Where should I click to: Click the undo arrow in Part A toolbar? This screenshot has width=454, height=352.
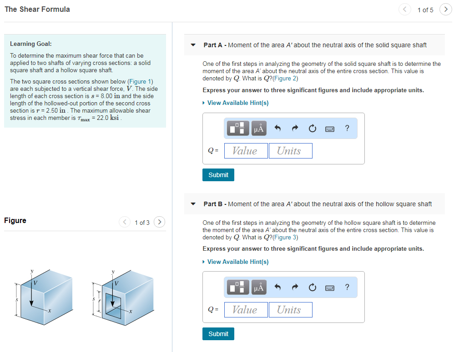277,128
